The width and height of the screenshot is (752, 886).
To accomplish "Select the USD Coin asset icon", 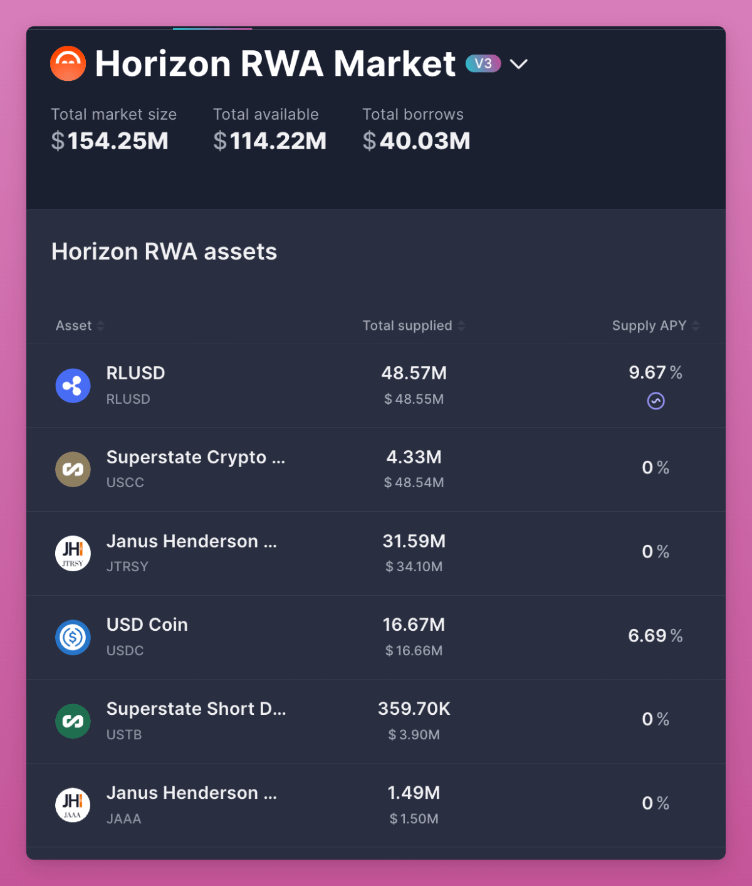I will 73,637.
